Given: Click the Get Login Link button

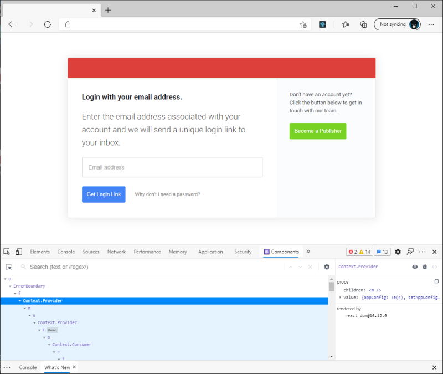Looking at the screenshot, I should coord(104,194).
